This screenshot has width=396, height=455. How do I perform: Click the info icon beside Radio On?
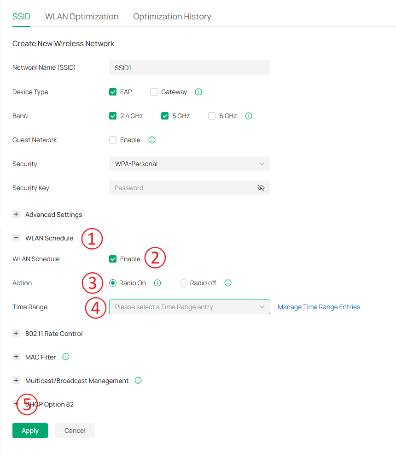point(157,283)
